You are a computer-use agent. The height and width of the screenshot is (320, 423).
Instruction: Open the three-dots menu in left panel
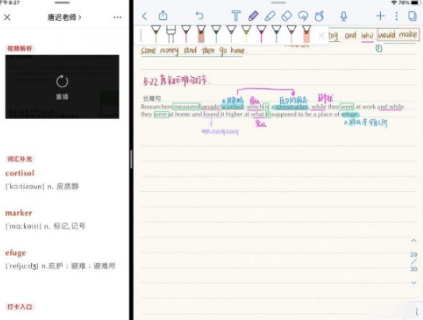coord(117,17)
